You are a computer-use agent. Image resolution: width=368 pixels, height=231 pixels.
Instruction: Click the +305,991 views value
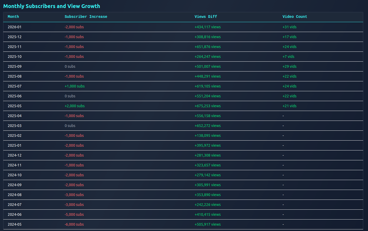click(208, 185)
